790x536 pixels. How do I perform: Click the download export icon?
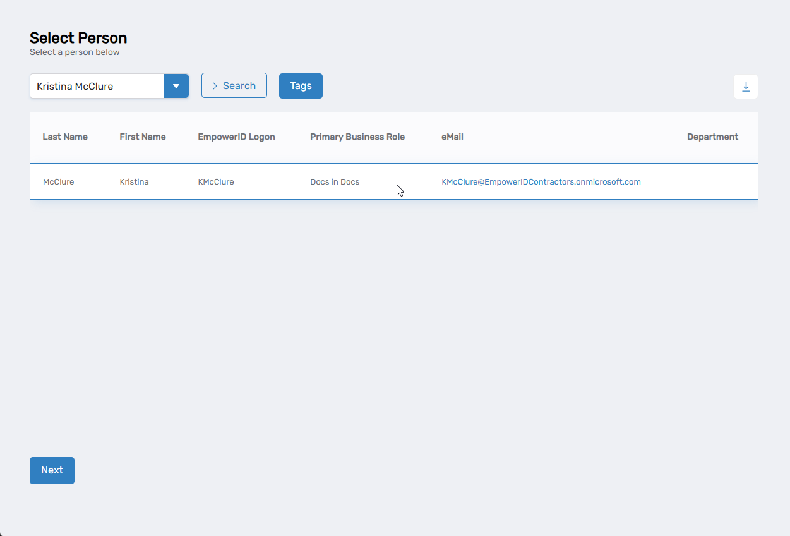(x=745, y=87)
